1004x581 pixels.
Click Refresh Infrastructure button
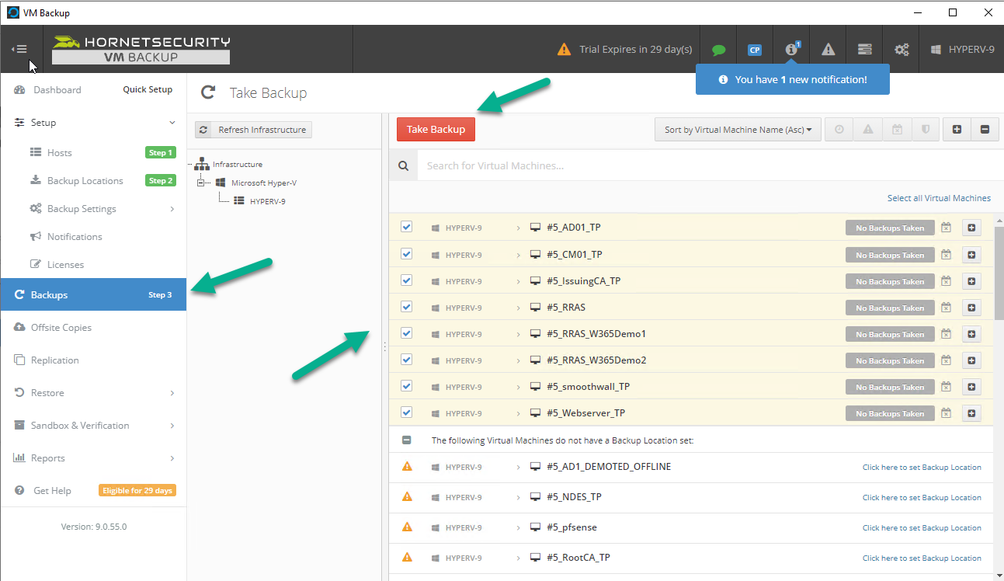[x=253, y=130]
